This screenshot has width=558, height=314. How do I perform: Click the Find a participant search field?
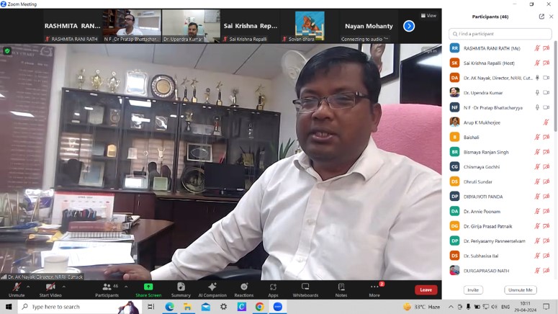click(x=500, y=34)
